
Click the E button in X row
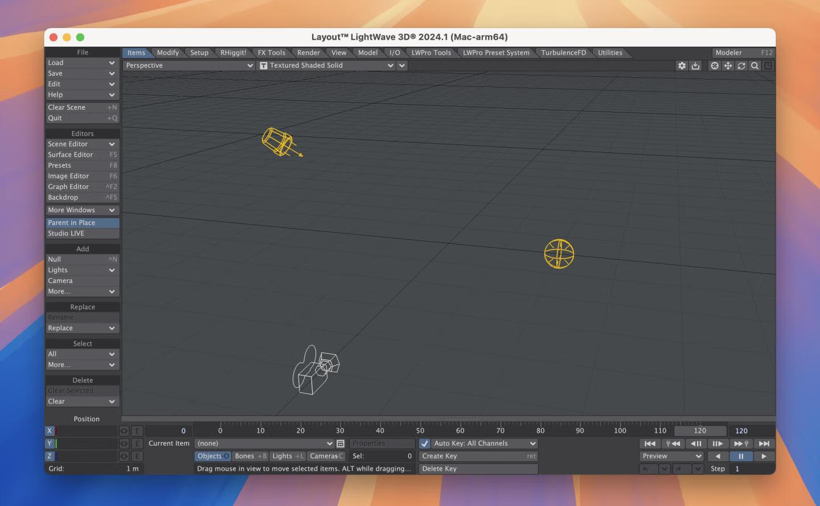(137, 431)
